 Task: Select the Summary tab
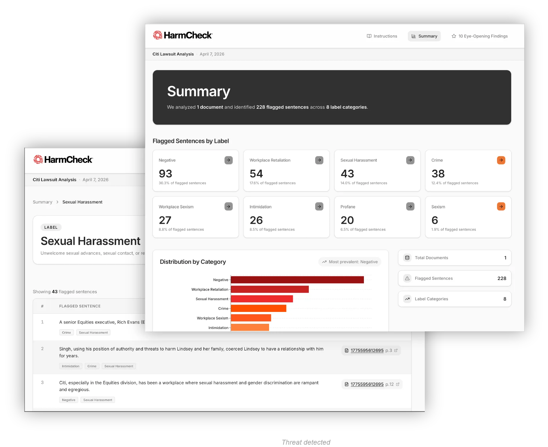tap(424, 36)
